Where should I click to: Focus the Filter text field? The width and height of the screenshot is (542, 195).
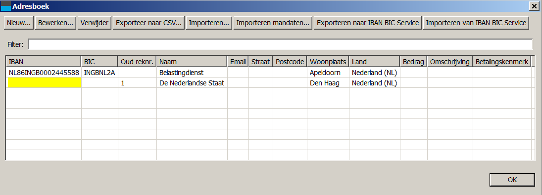click(280, 44)
